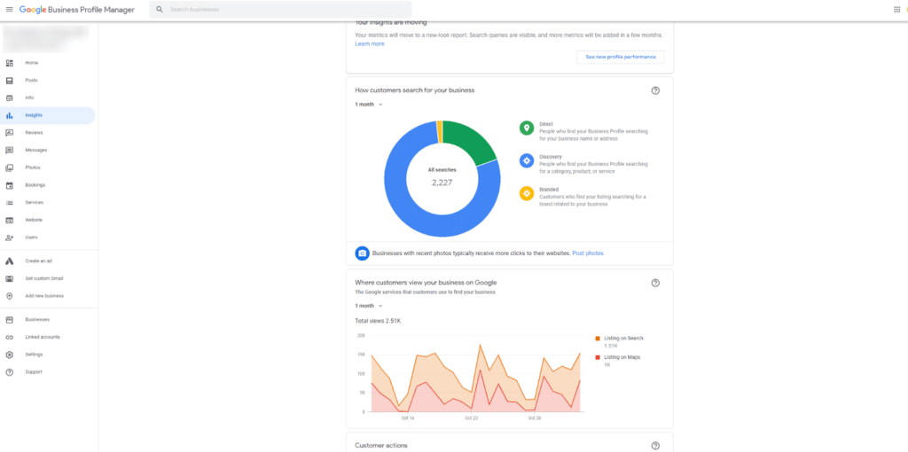
Task: Open the hamburger main menu
Action: [x=9, y=9]
